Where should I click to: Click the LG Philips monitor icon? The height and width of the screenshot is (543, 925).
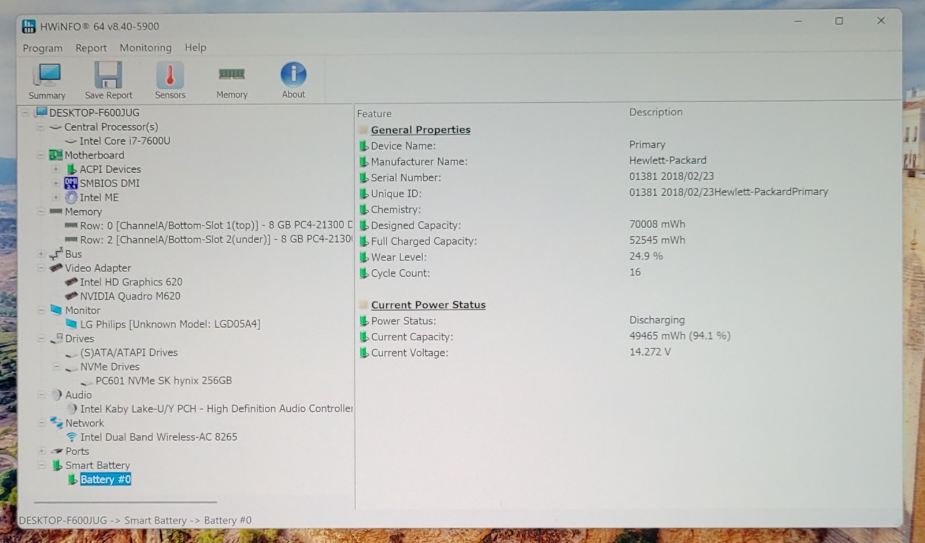72,324
